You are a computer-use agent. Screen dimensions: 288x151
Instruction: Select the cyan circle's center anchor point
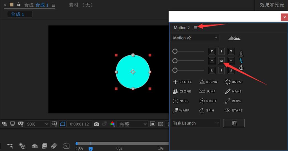pos(133,72)
